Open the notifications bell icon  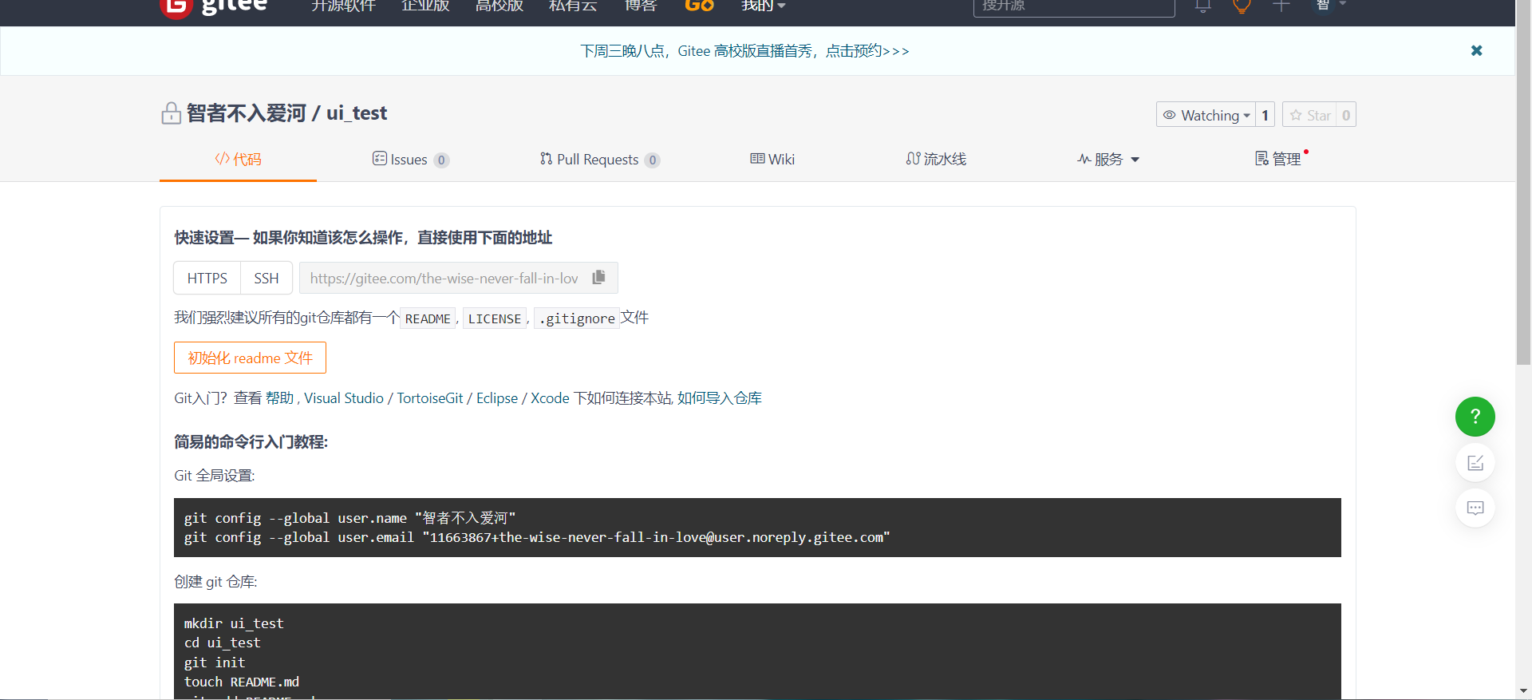pos(1203,6)
